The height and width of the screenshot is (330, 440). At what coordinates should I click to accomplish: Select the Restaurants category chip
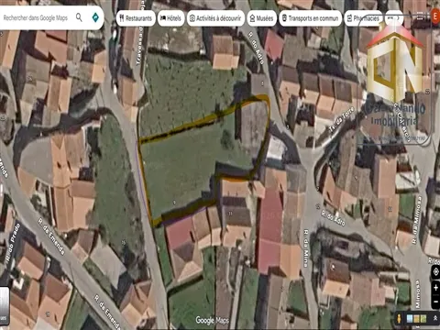tap(136, 18)
